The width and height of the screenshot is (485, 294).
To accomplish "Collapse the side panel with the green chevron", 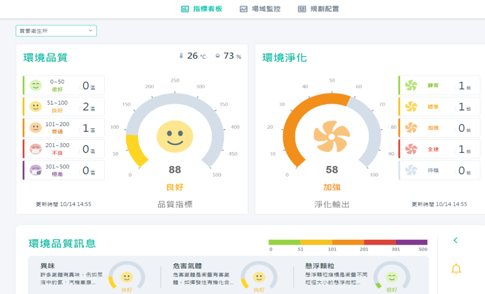I will 456,240.
